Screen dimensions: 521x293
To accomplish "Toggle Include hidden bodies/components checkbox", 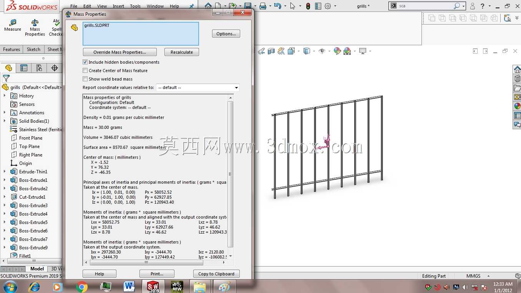I will click(85, 62).
